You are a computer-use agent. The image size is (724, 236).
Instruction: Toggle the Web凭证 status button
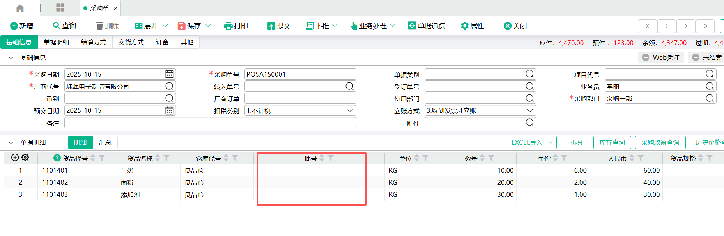[x=661, y=58]
